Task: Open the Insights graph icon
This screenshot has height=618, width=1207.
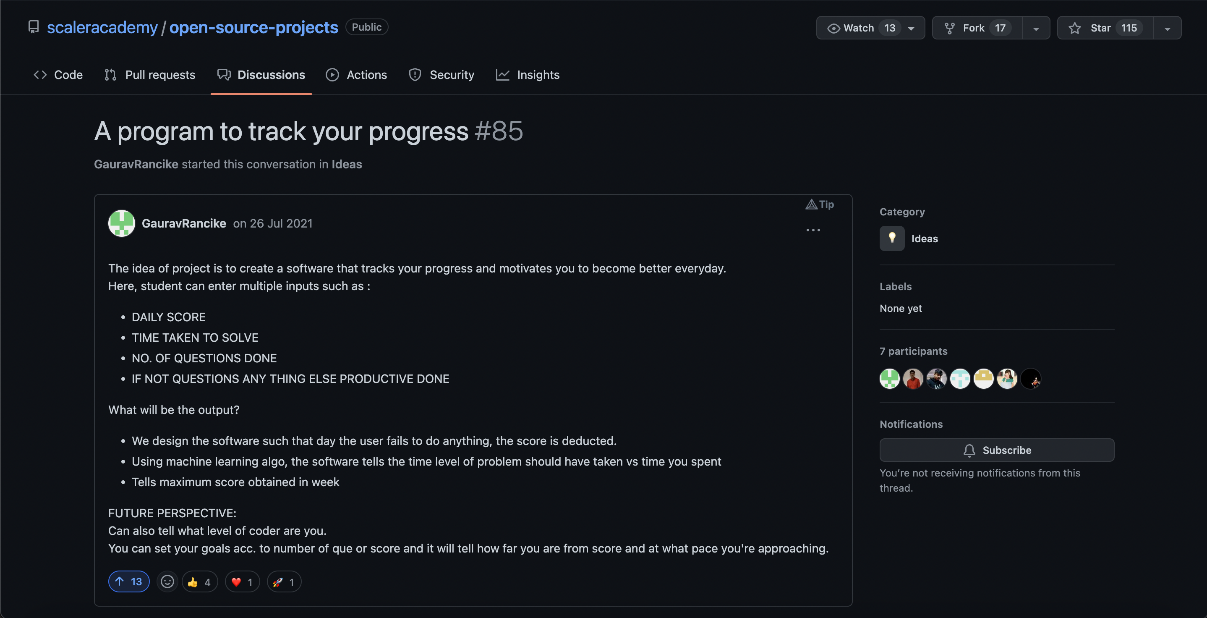Action: pyautogui.click(x=502, y=75)
